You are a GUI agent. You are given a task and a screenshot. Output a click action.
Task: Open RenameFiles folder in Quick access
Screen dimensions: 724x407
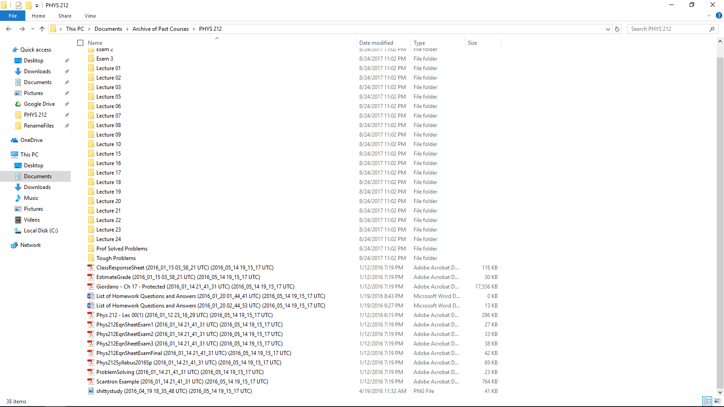39,126
